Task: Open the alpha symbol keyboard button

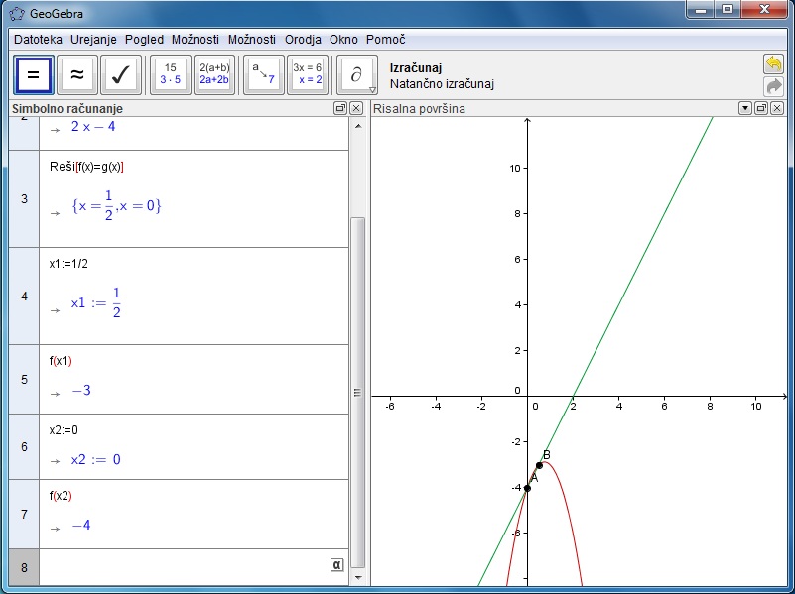Action: (x=336, y=564)
